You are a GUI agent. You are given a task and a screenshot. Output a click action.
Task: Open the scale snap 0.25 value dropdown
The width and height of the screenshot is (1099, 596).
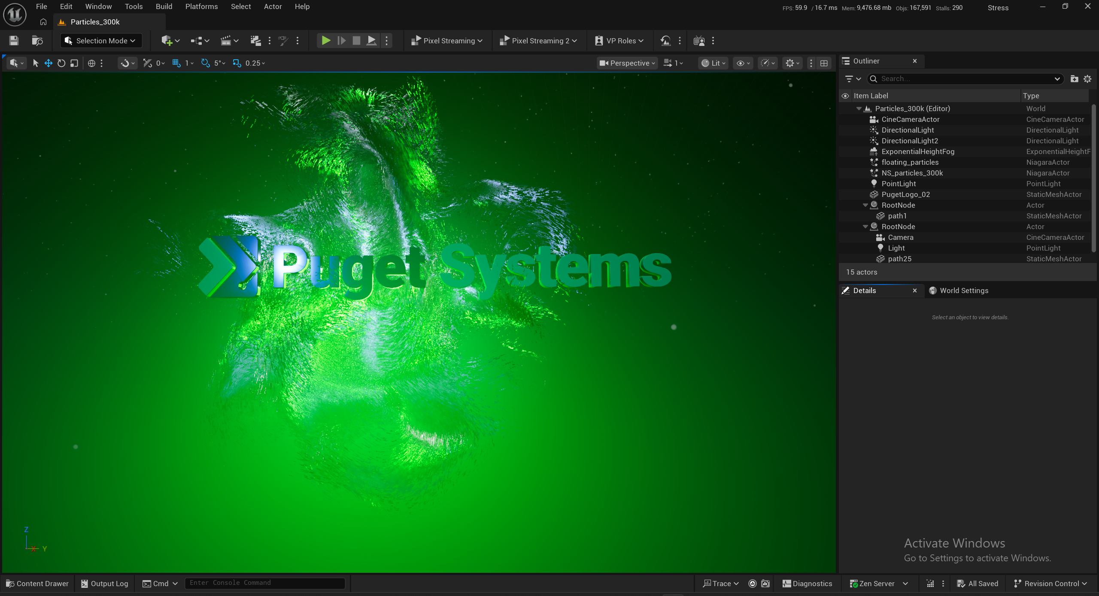255,63
